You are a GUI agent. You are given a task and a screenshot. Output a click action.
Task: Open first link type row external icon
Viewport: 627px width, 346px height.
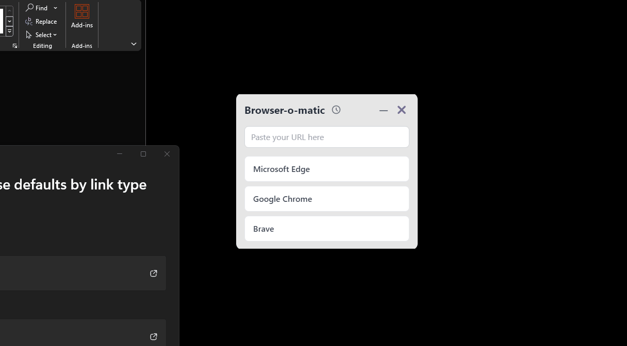(154, 273)
